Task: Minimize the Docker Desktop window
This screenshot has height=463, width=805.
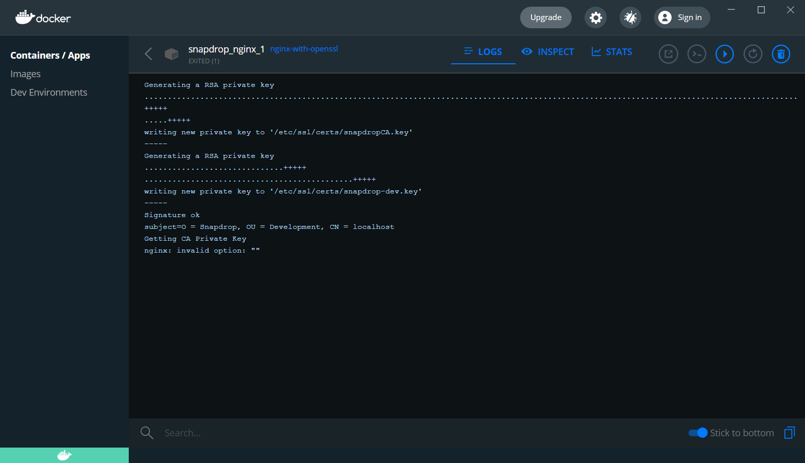Action: [x=731, y=10]
